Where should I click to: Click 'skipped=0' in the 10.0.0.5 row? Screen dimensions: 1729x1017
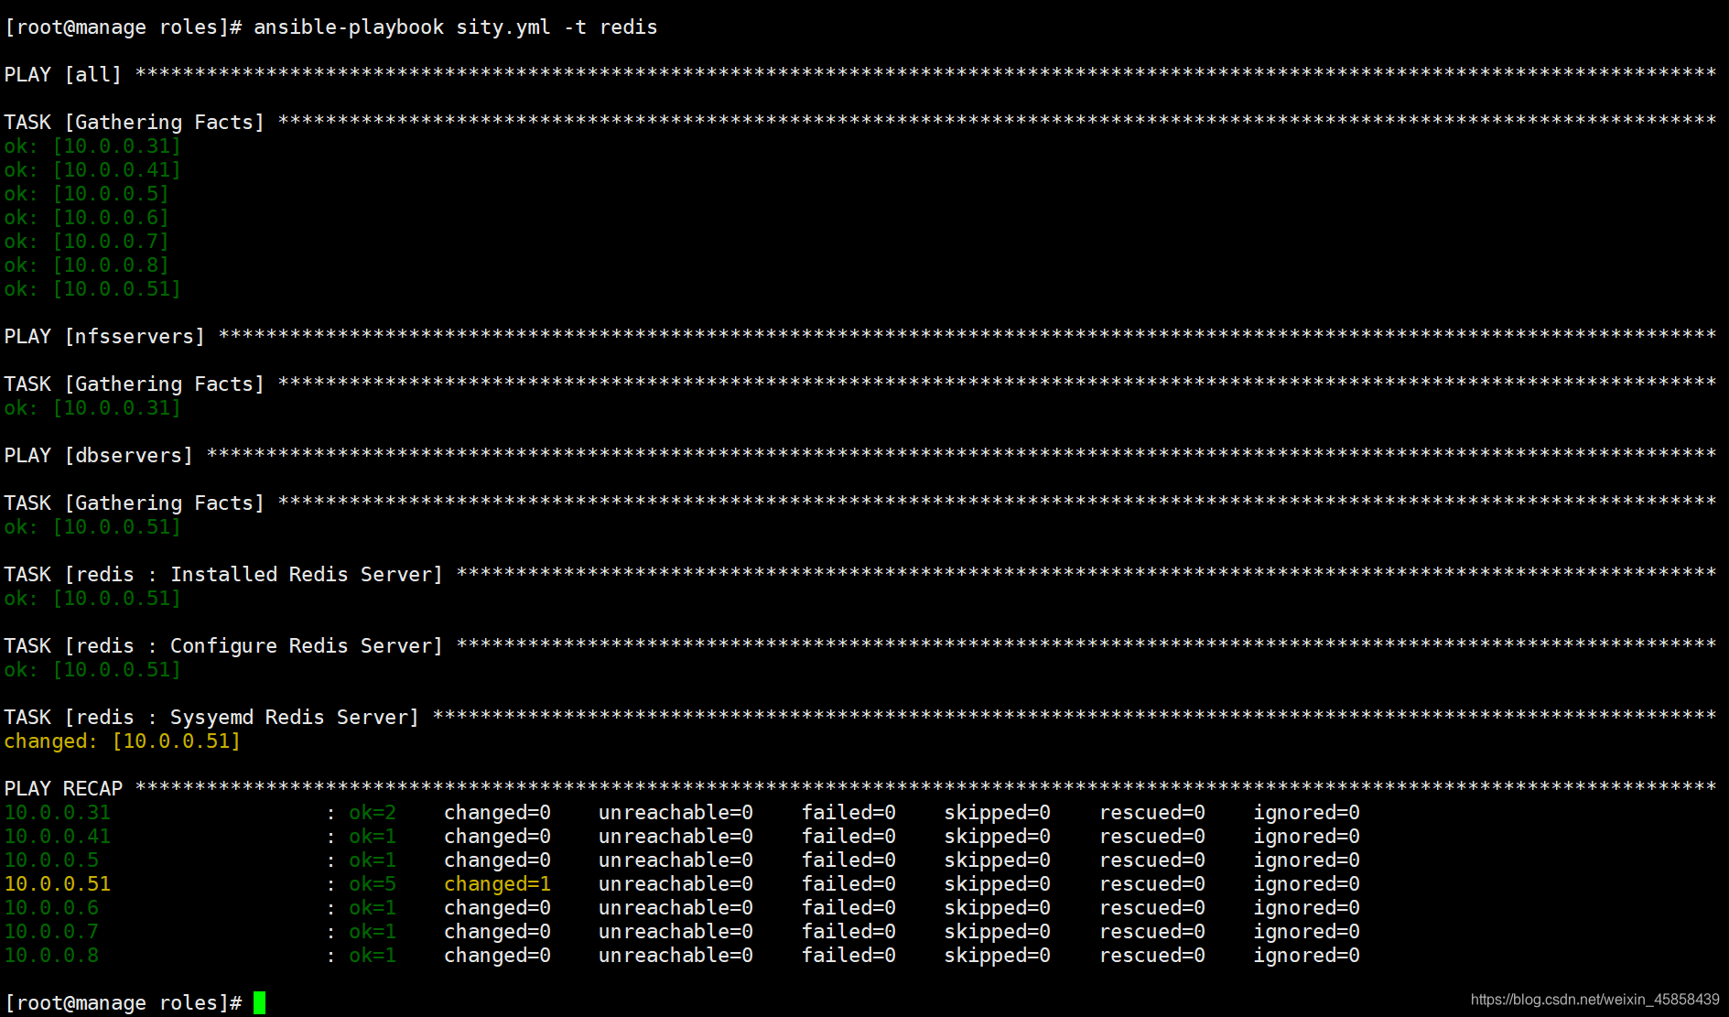[x=998, y=860]
